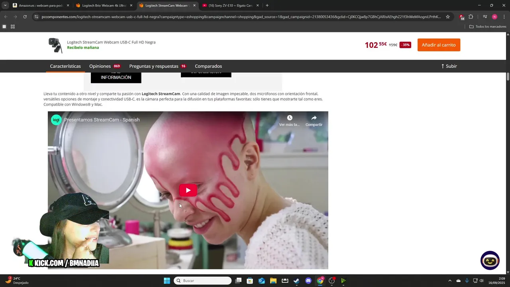510x287 pixels.
Task: Open Discord from the taskbar
Action: pos(308,281)
